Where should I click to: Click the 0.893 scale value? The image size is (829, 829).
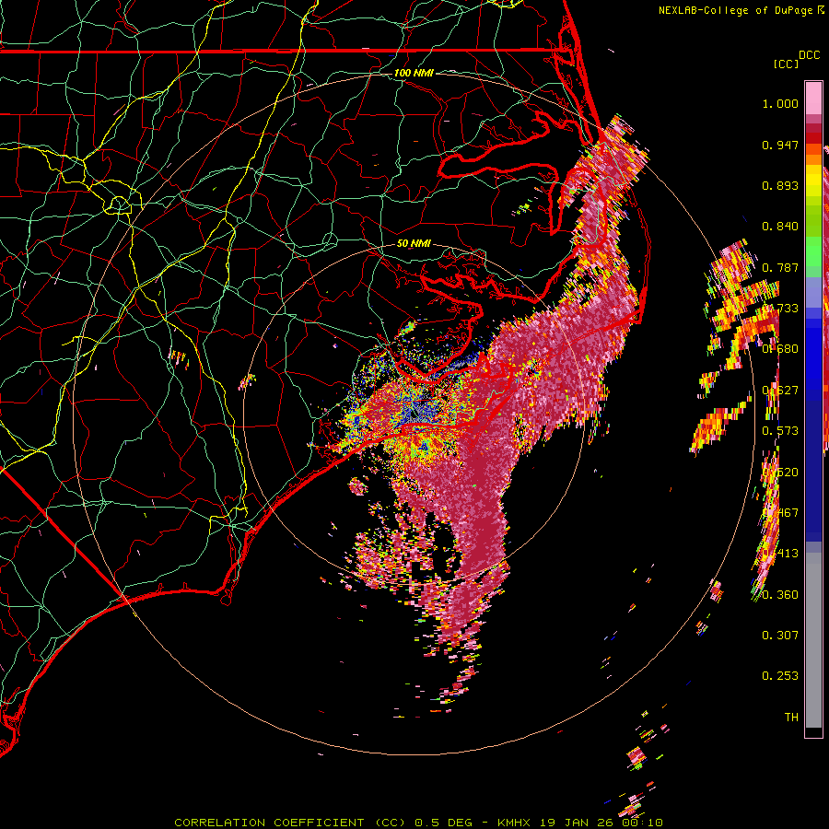780,185
